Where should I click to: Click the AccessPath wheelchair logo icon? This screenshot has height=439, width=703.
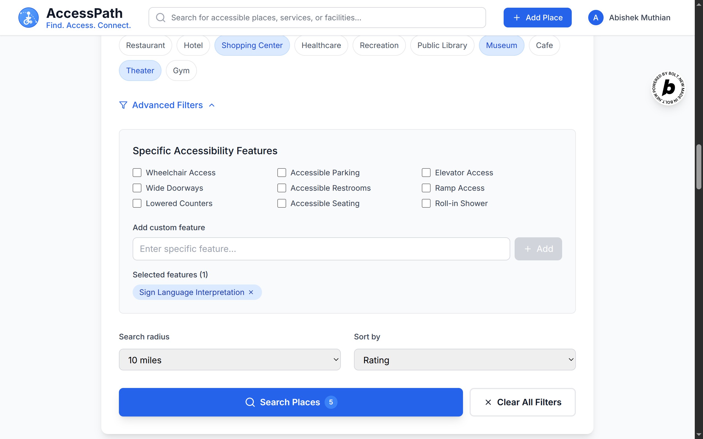(29, 17)
